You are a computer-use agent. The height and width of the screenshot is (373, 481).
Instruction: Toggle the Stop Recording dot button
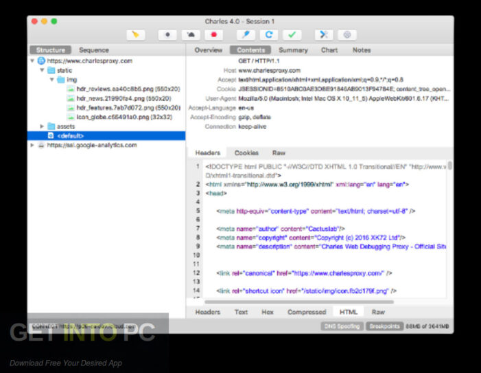click(167, 35)
